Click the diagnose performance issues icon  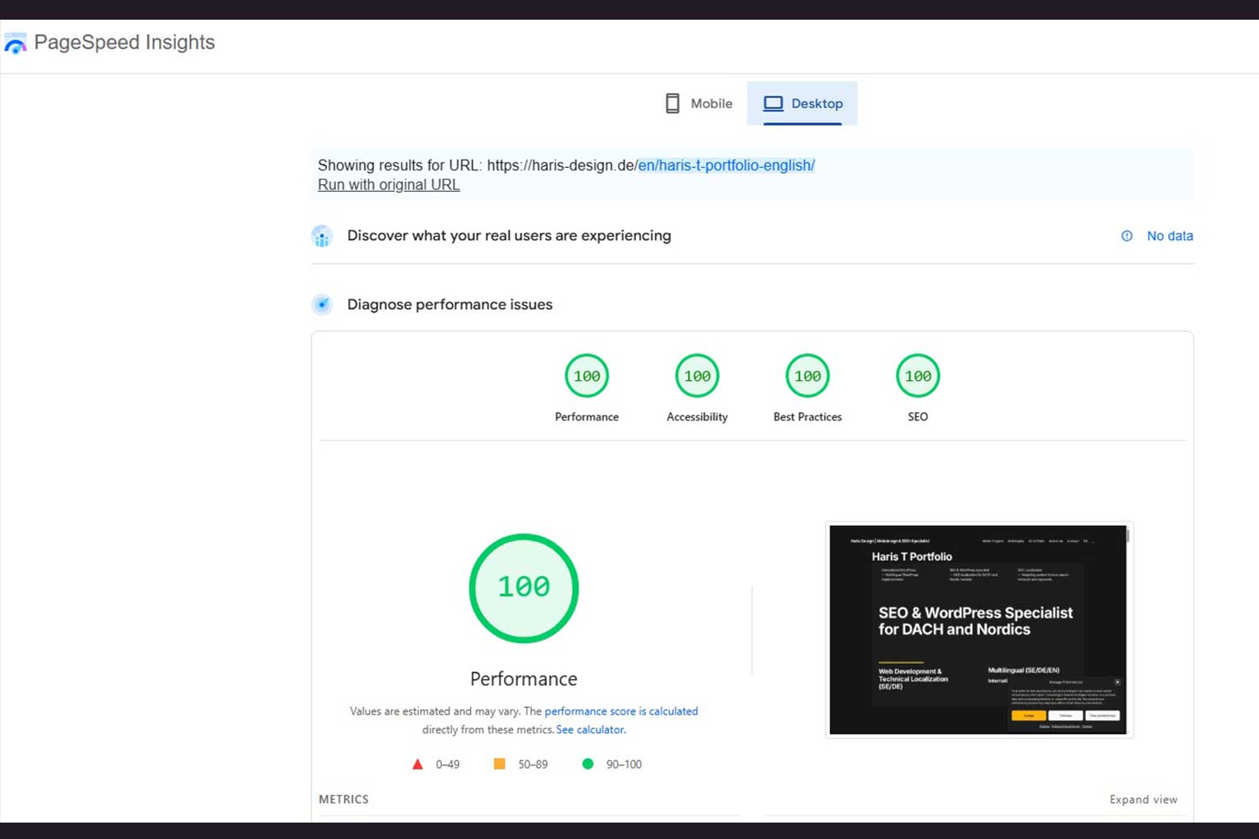tap(322, 304)
